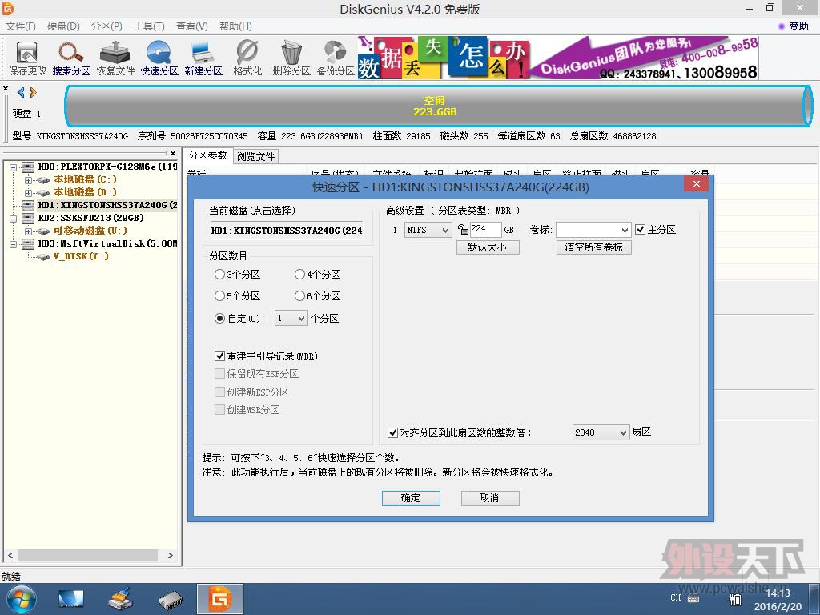Open the DiskGenius taskbar icon

(219, 599)
